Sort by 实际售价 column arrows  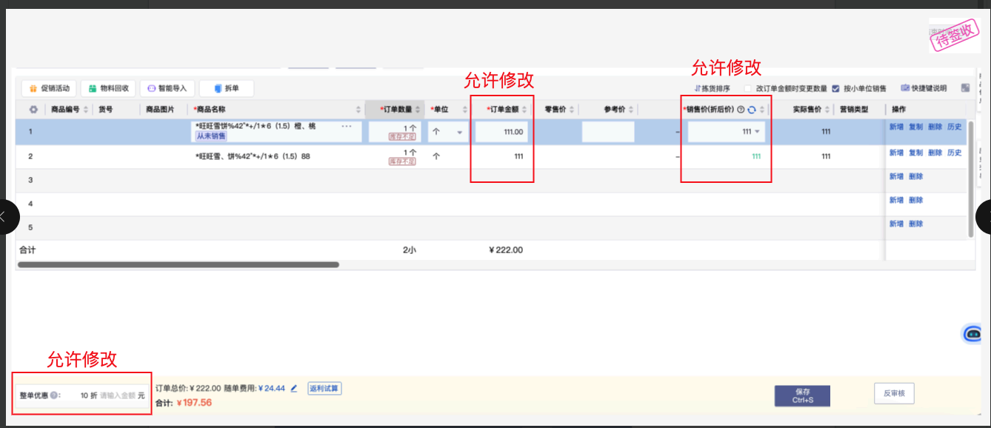tap(827, 110)
